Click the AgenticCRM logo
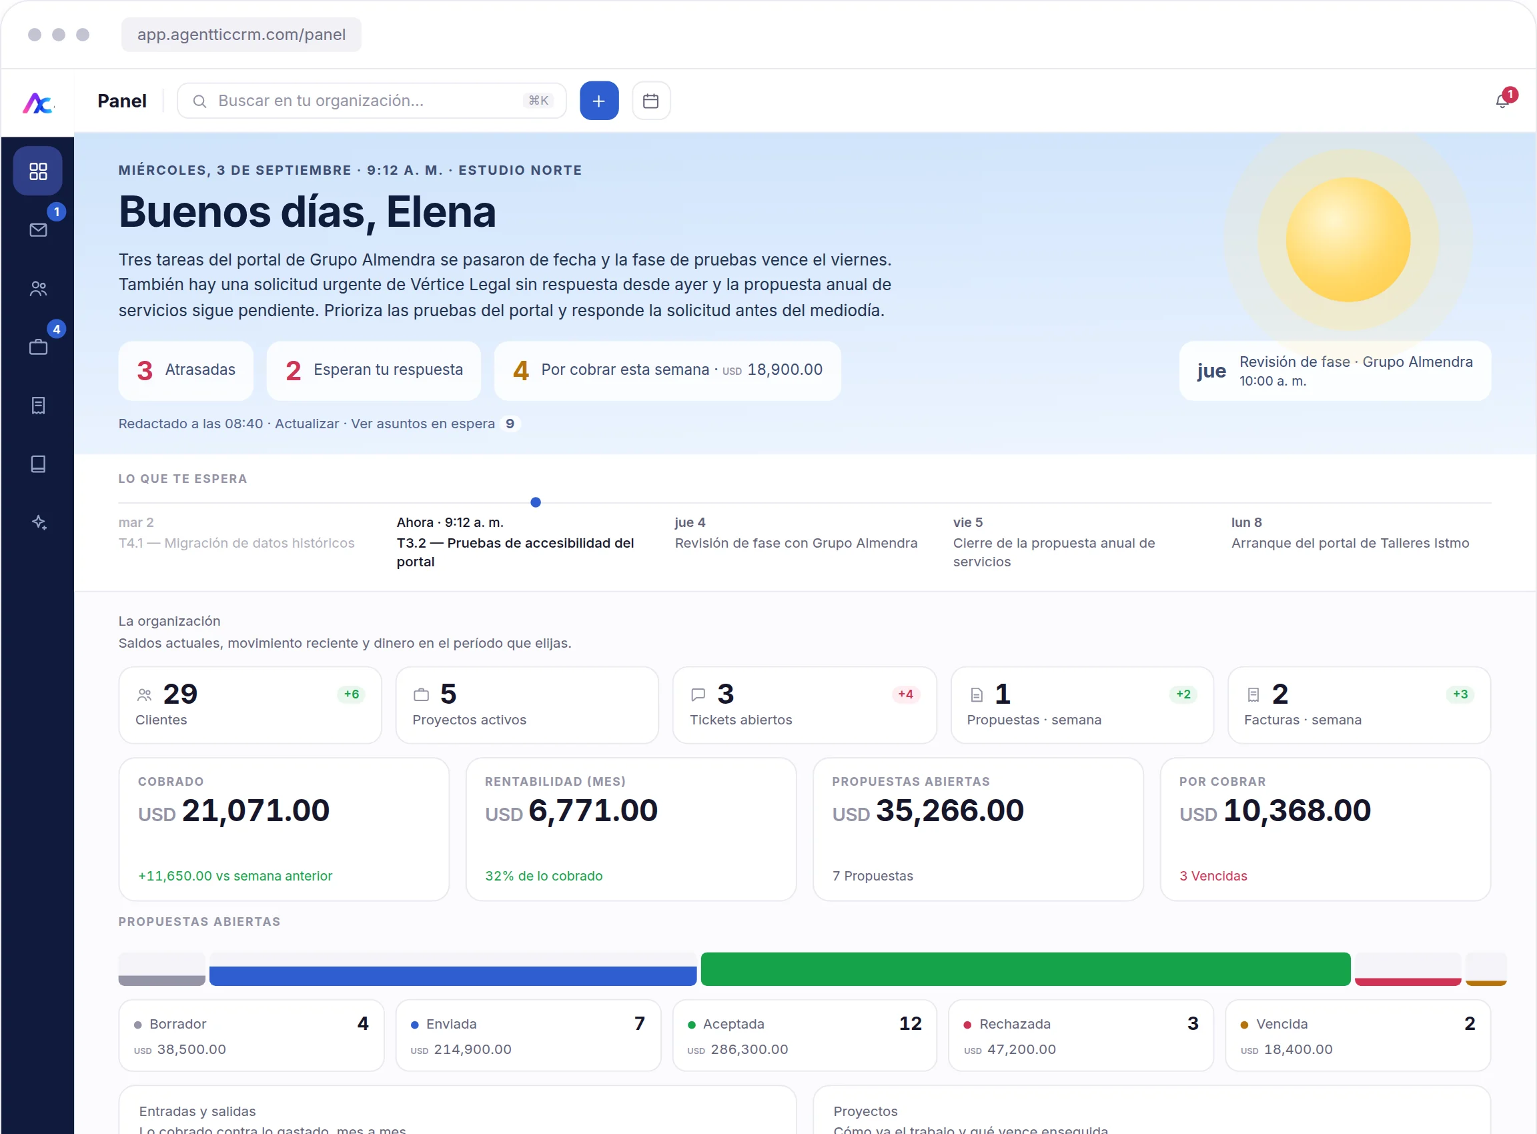Image resolution: width=1537 pixels, height=1134 pixels. (x=38, y=102)
